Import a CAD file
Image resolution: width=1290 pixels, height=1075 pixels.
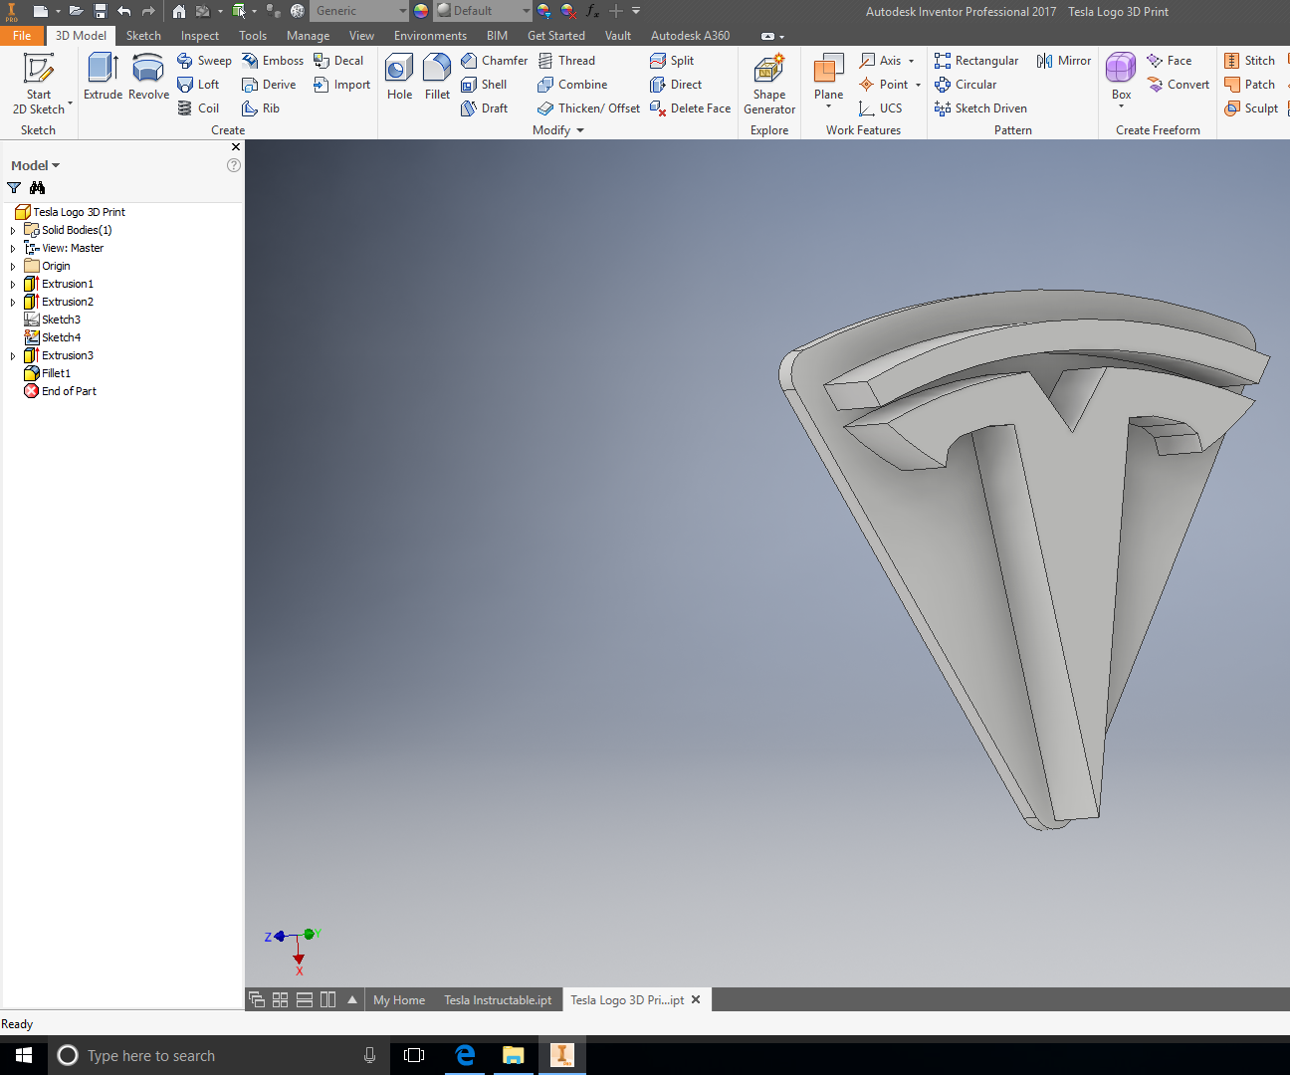[341, 85]
